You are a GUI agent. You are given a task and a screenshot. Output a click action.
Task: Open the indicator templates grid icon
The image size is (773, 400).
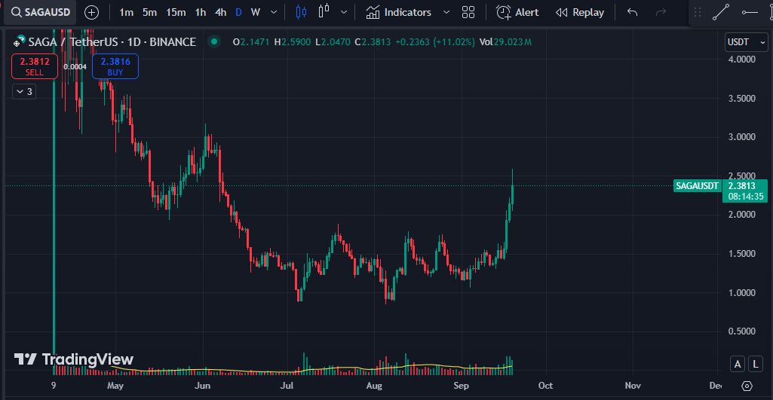[x=468, y=12]
